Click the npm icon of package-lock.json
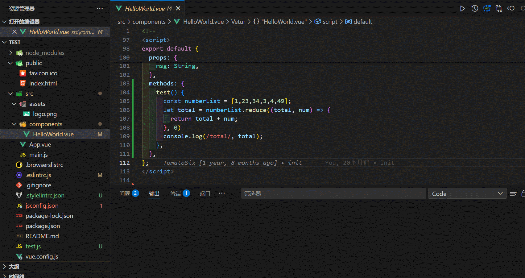 pos(19,216)
